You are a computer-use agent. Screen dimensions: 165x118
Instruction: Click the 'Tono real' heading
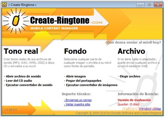point(21,51)
